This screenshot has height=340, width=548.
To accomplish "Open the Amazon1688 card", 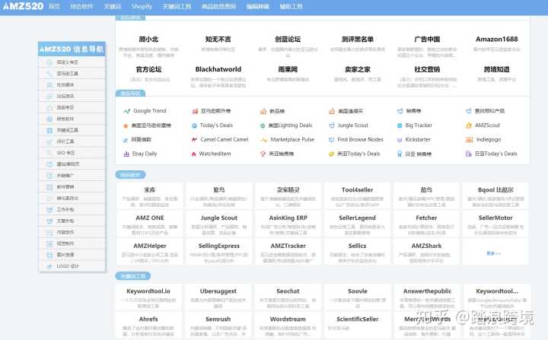I will tap(496, 43).
